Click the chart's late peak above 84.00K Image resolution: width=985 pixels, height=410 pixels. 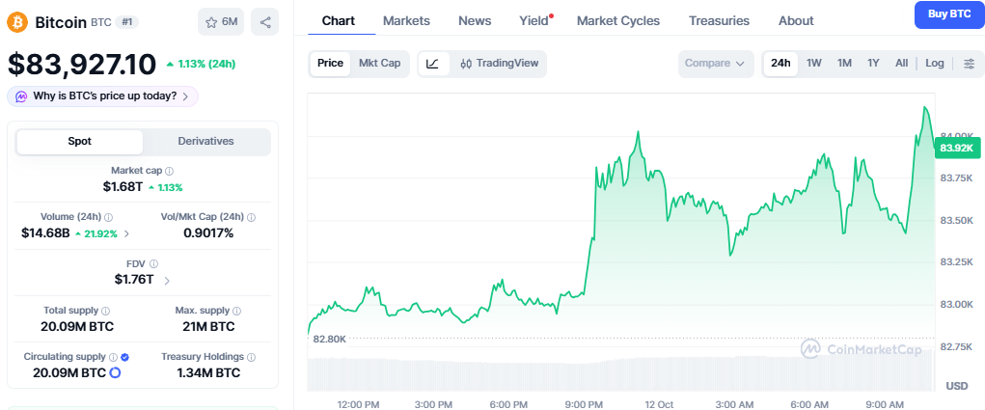click(924, 108)
